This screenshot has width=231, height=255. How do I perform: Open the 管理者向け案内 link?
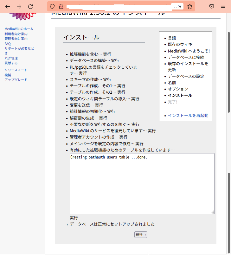click(x=16, y=39)
